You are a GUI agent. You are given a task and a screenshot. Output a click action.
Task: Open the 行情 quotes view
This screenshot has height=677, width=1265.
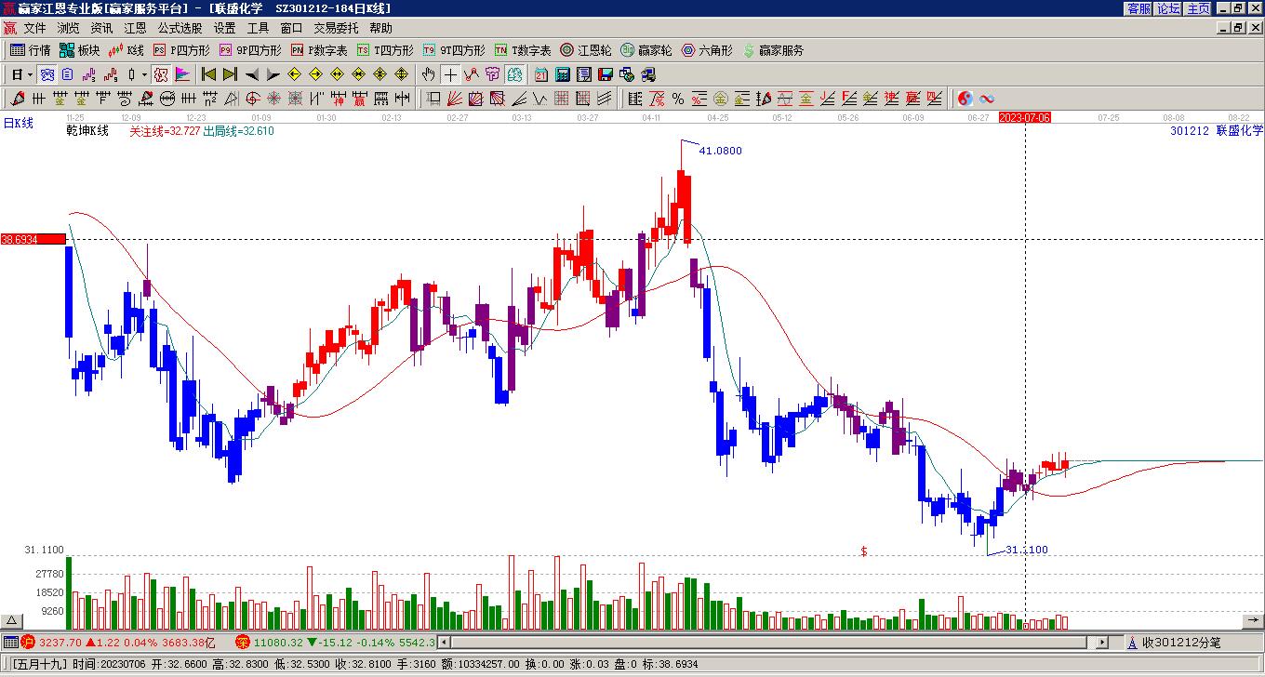coord(30,50)
